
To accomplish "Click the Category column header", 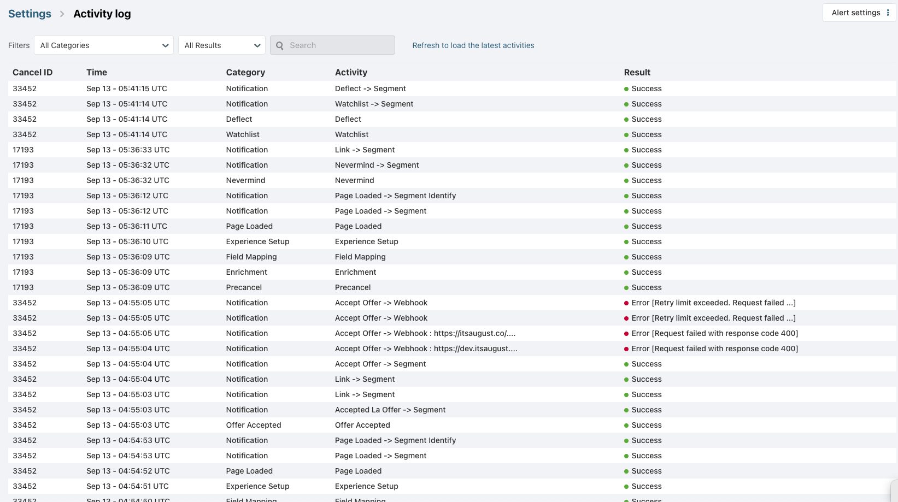I will tap(245, 72).
